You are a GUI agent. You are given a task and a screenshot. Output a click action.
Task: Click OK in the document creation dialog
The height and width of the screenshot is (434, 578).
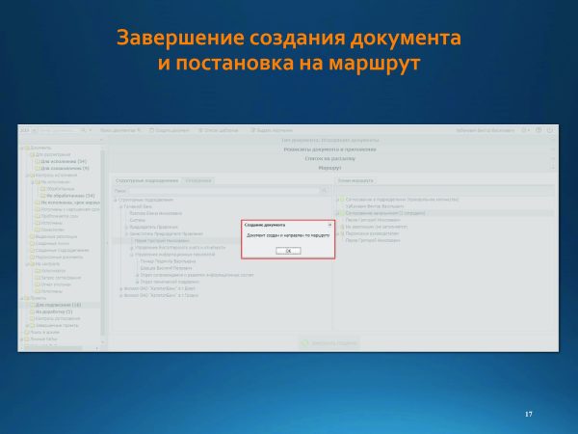pos(287,251)
